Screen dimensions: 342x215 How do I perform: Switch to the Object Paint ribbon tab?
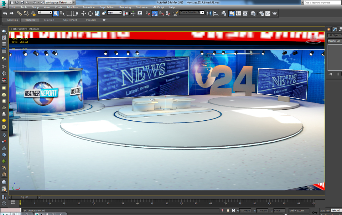[70, 20]
